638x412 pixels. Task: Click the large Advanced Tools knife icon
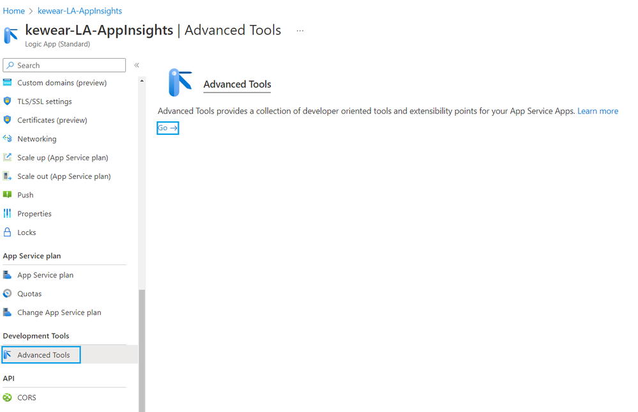pyautogui.click(x=180, y=82)
